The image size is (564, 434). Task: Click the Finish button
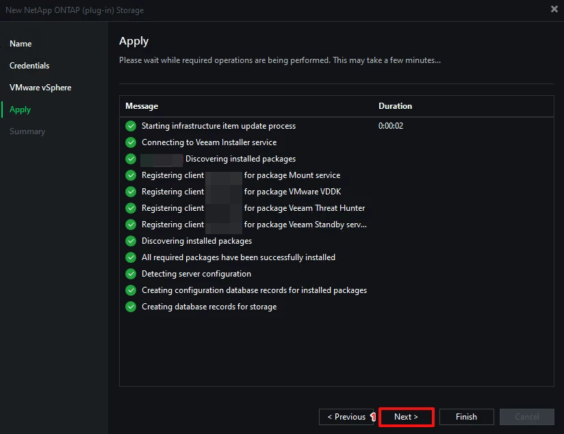tap(467, 417)
